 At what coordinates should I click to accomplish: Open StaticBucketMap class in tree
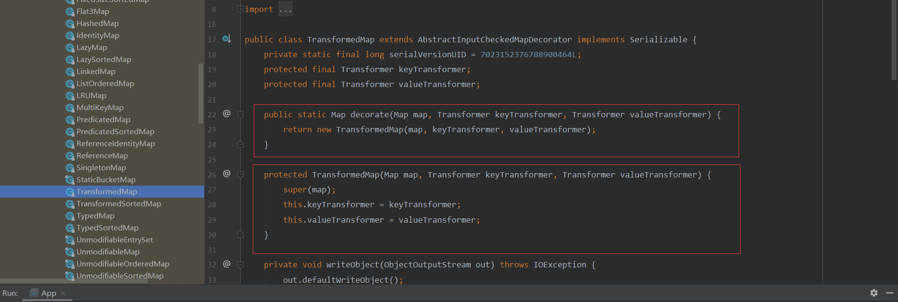pyautogui.click(x=106, y=179)
